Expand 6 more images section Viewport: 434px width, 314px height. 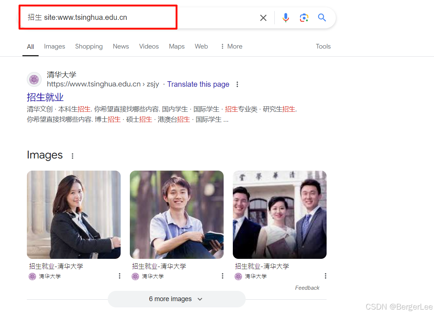point(176,299)
